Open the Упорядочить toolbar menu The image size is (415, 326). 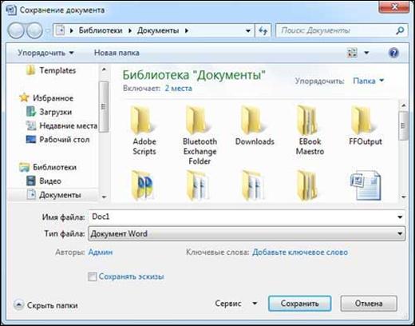[45, 53]
